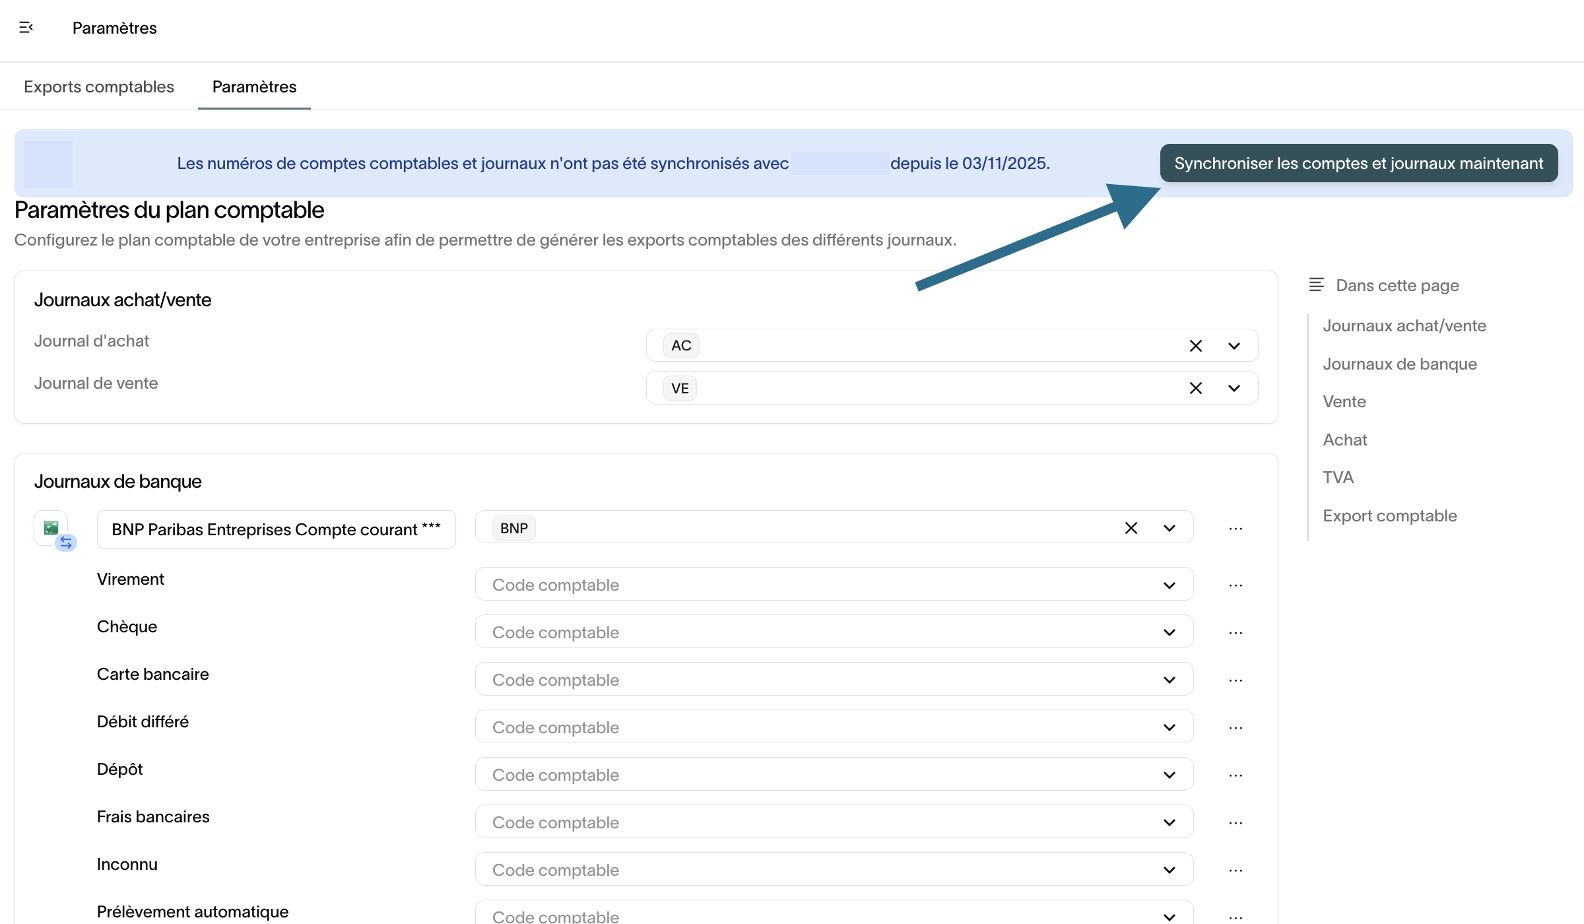Open the Dépôt code comptable dropdown
The image size is (1584, 924).
(1169, 775)
